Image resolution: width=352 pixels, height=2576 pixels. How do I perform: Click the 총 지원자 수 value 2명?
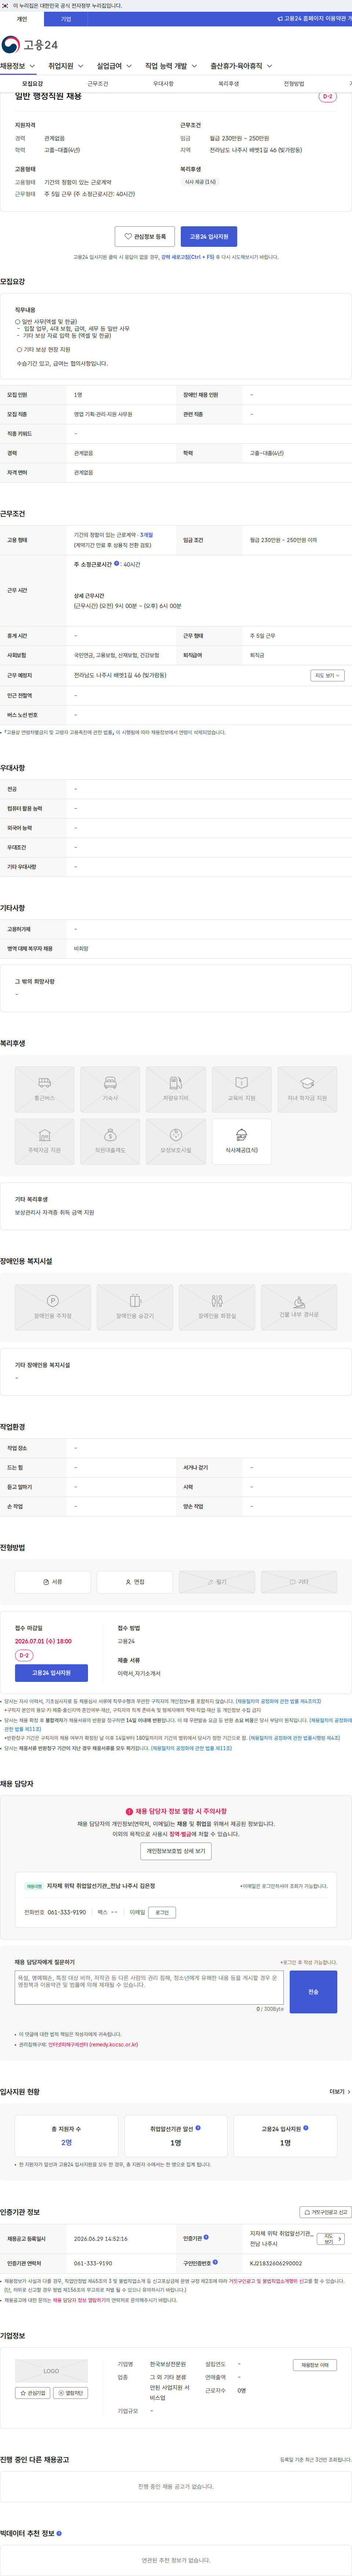[66, 2143]
